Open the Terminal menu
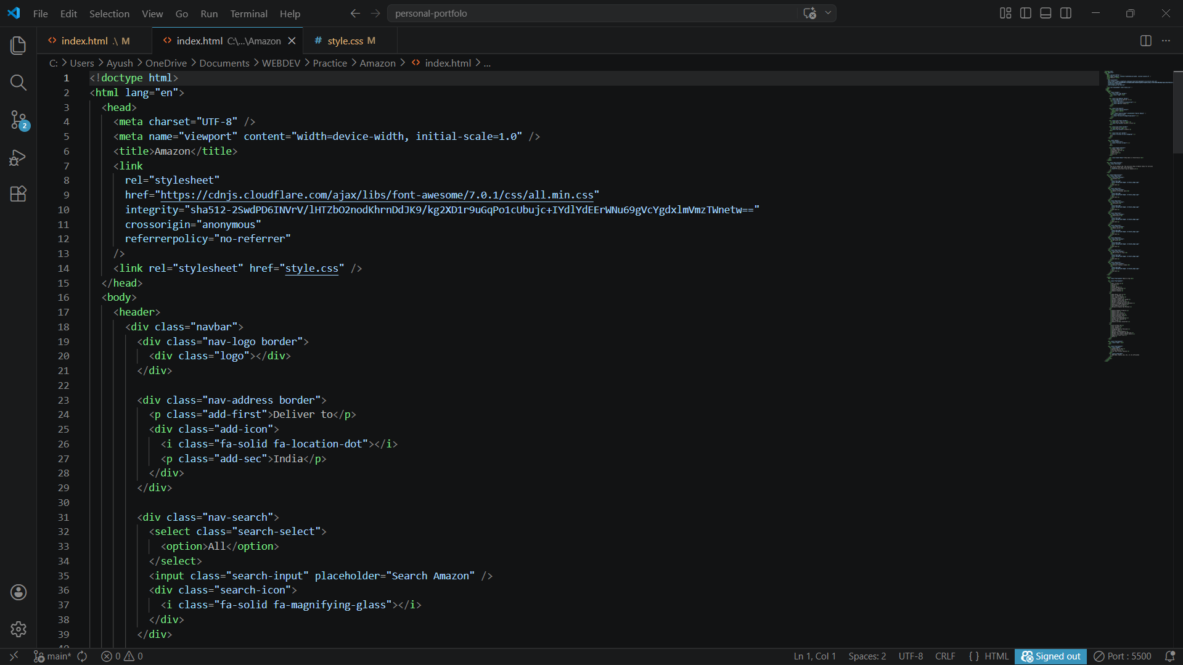1183x665 pixels. 248,14
